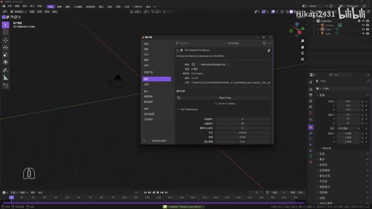
Task: Click the Blender logo menu icon
Action: 4,6
